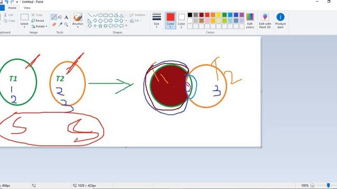Select the Oval shape
This screenshot has width=337, height=189.
(x=101, y=15)
